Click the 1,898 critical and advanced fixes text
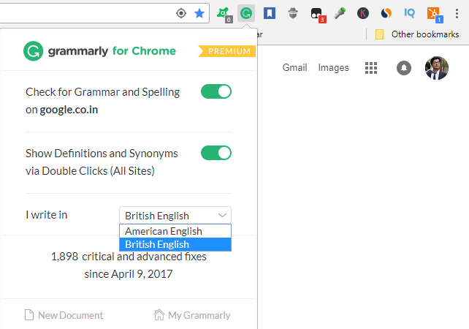The image size is (469, 329). pyautogui.click(x=129, y=257)
